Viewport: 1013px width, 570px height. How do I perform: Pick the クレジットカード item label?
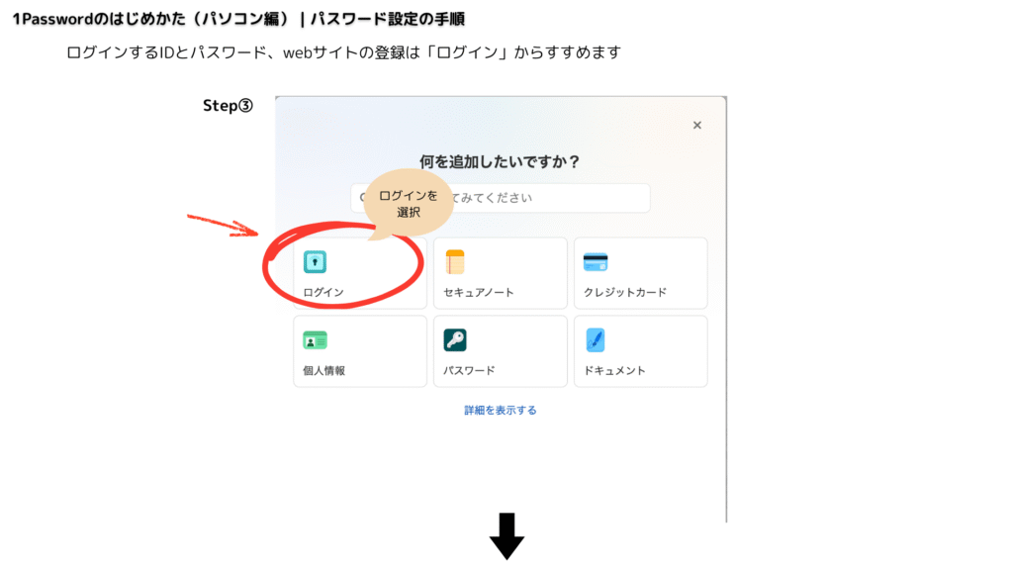625,292
